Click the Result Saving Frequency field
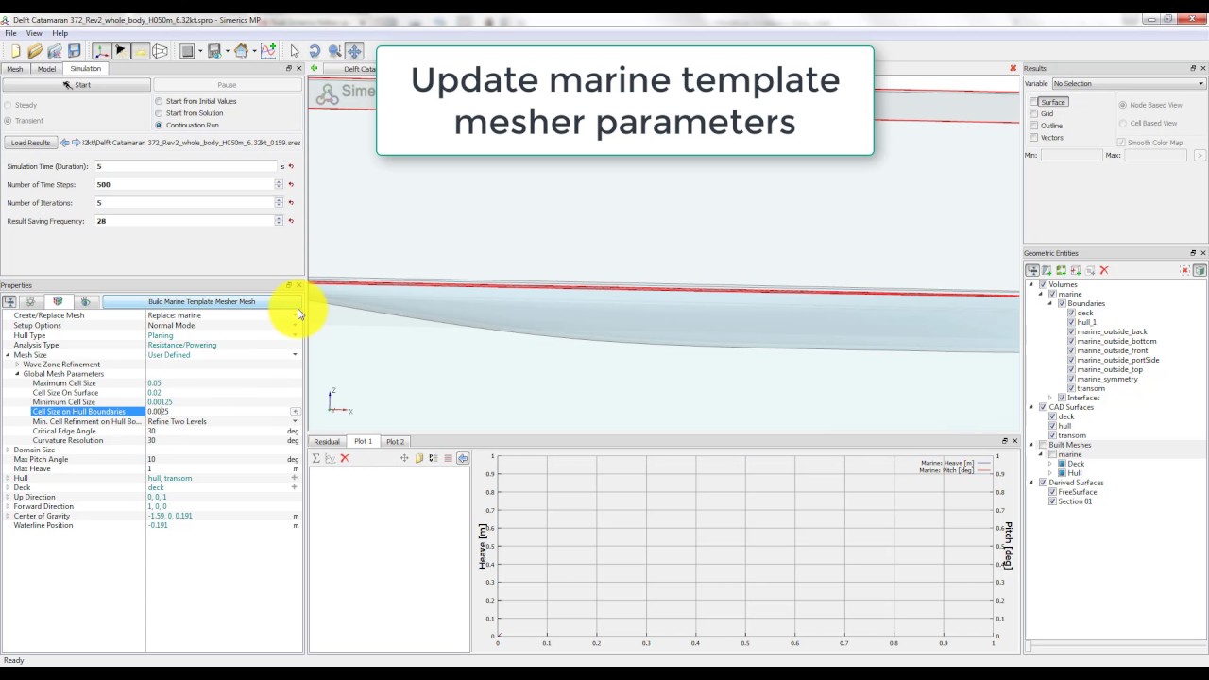 [x=185, y=221]
